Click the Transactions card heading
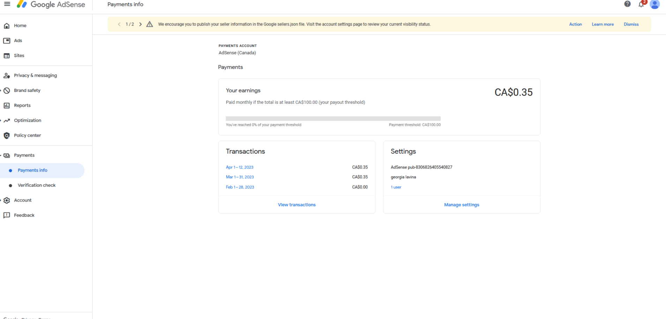The image size is (666, 319). pyautogui.click(x=245, y=152)
